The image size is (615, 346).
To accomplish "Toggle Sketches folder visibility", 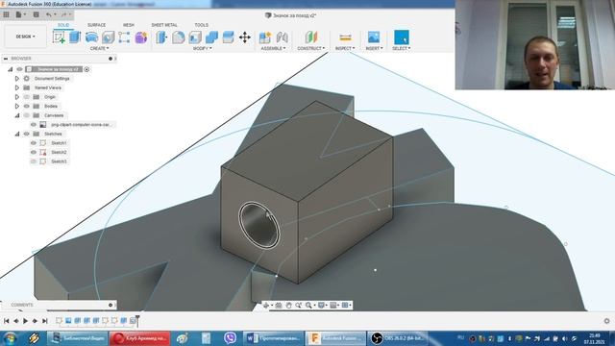I will (26, 134).
